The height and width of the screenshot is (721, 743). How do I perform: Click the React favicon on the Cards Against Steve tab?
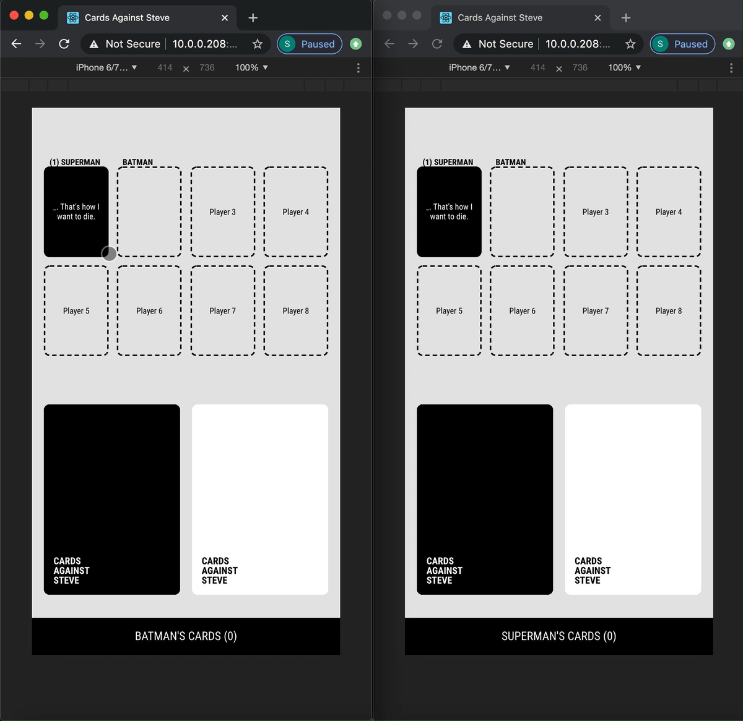point(72,17)
